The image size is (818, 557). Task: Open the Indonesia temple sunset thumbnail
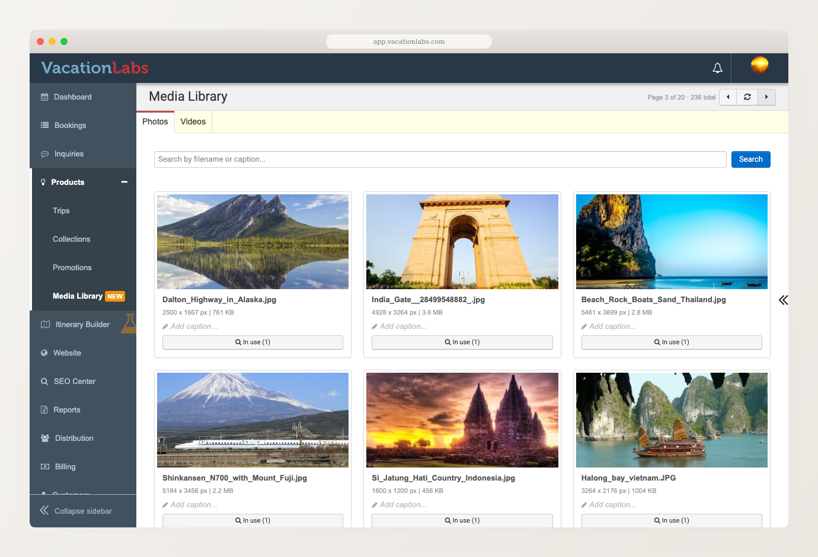click(462, 420)
